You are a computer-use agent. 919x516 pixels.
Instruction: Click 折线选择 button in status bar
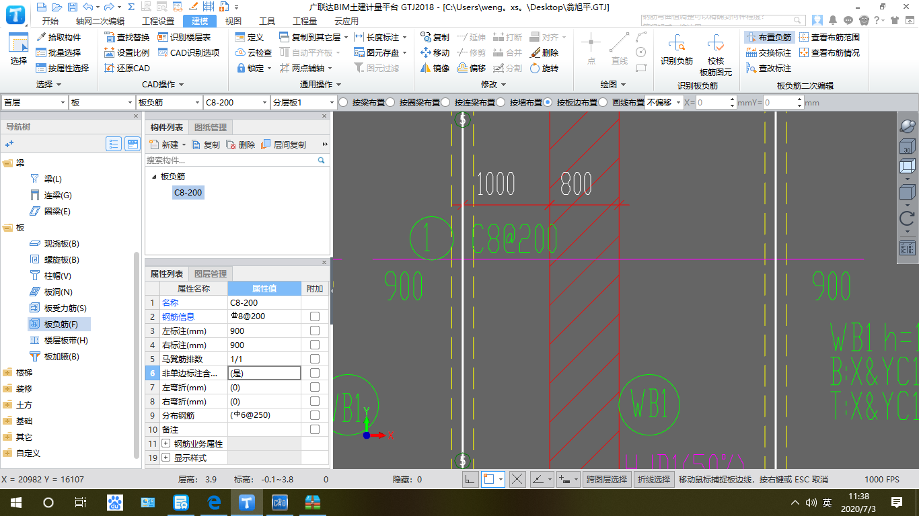pos(654,479)
